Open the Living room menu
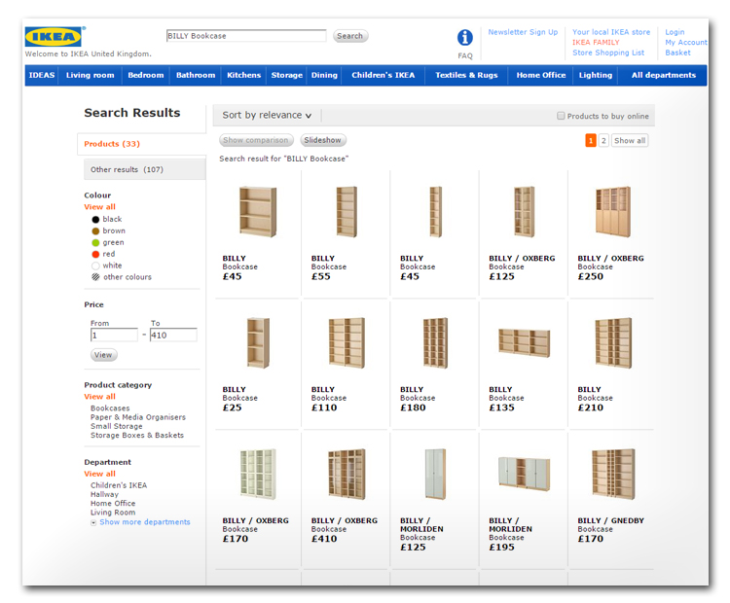The image size is (730, 603). click(x=90, y=76)
